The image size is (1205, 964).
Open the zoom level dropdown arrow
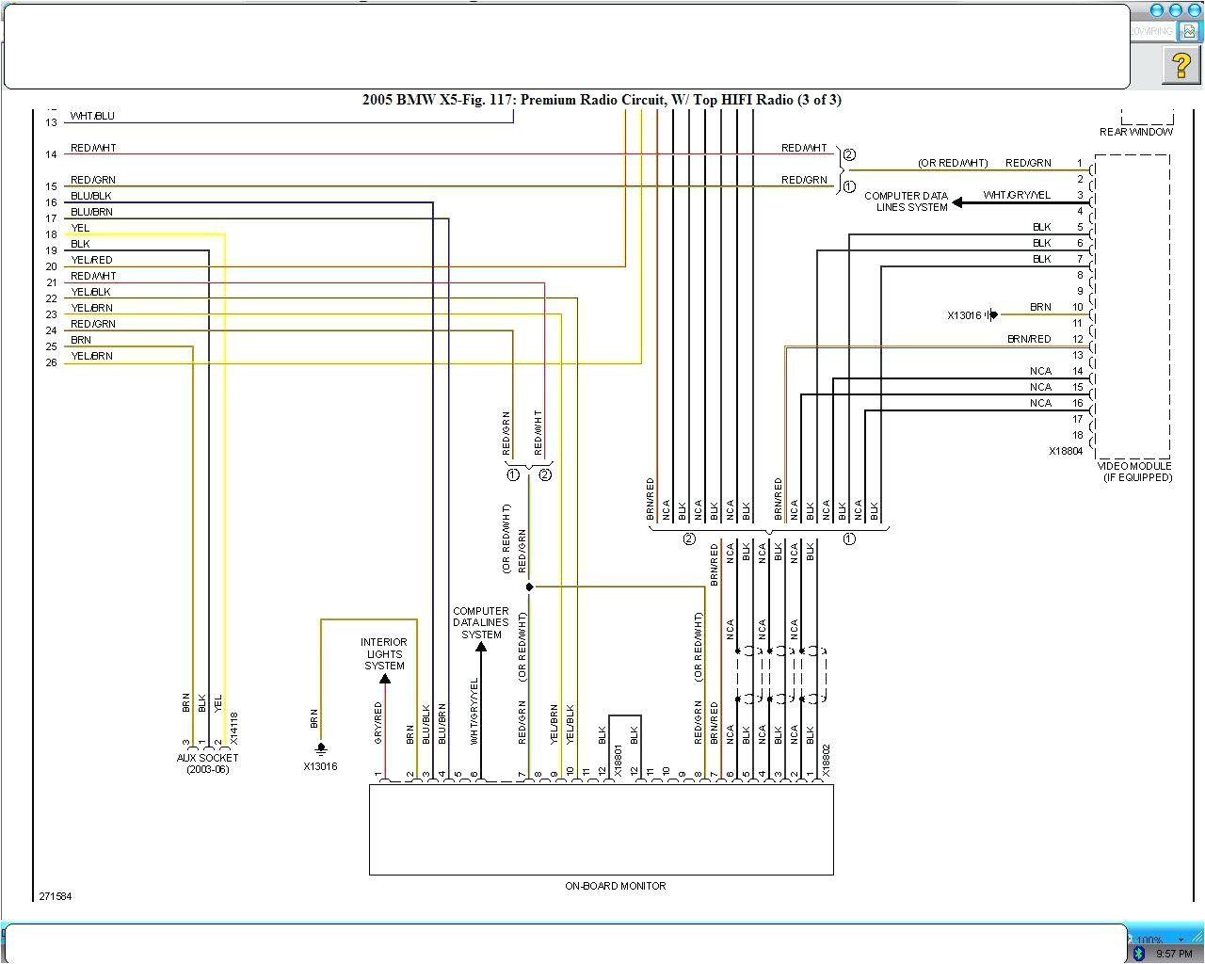[x=1181, y=940]
